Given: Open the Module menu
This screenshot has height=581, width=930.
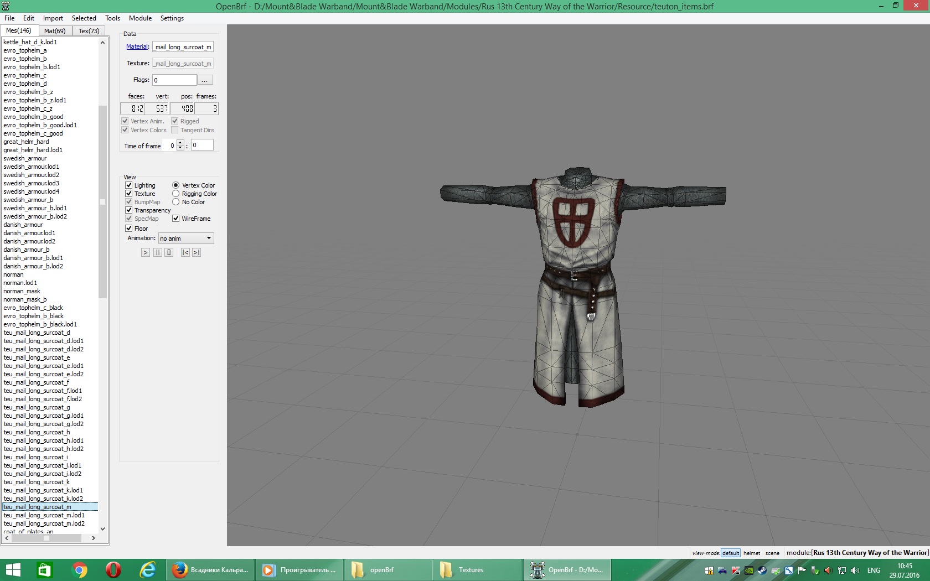Looking at the screenshot, I should [141, 18].
